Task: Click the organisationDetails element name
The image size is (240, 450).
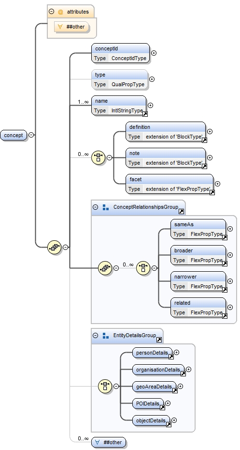Action: (x=158, y=370)
